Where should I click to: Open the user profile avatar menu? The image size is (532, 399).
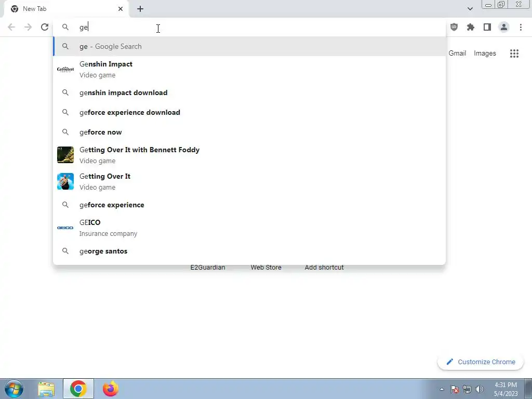coord(504,27)
